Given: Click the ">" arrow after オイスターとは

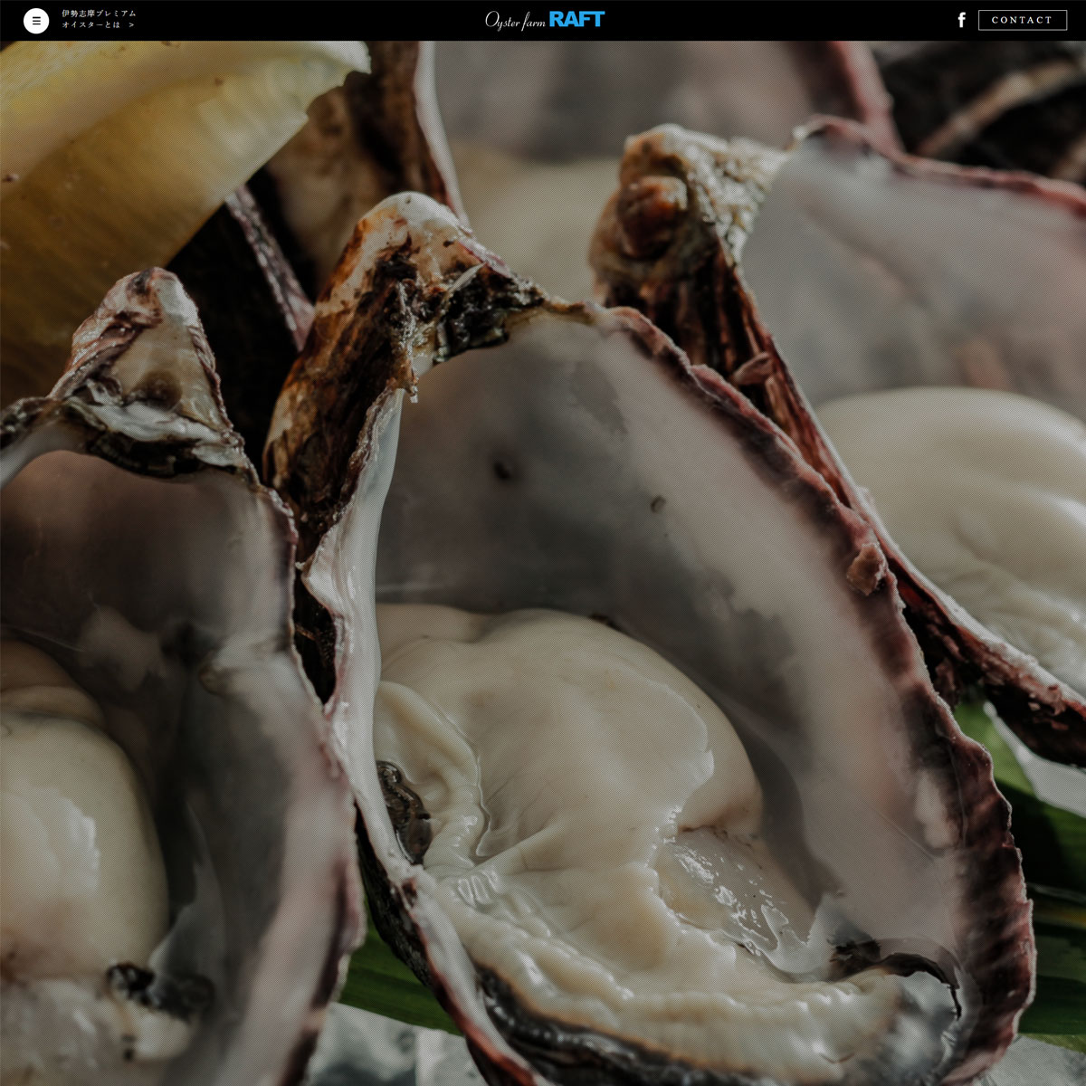Looking at the screenshot, I should click(131, 25).
